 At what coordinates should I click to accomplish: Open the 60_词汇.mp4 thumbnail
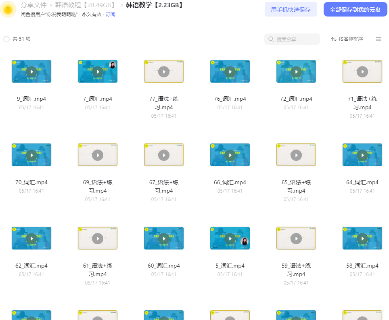[x=164, y=238]
